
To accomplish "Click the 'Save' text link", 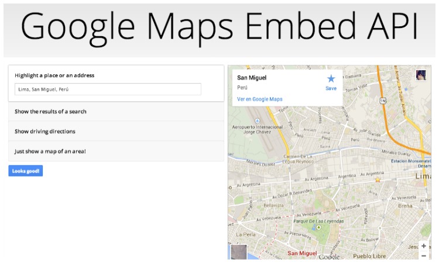I will (x=331, y=88).
